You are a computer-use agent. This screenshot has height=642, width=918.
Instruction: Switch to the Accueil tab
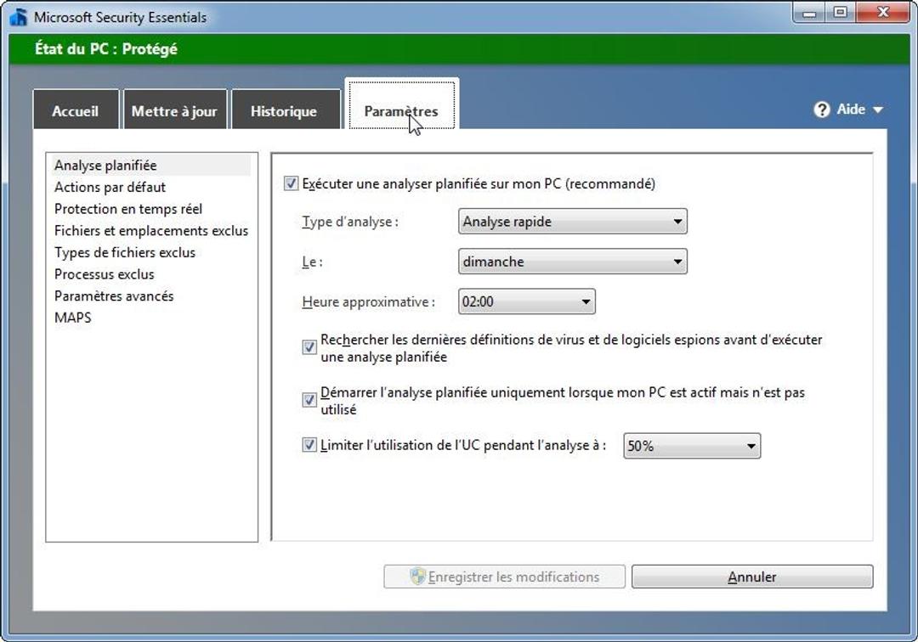[75, 110]
